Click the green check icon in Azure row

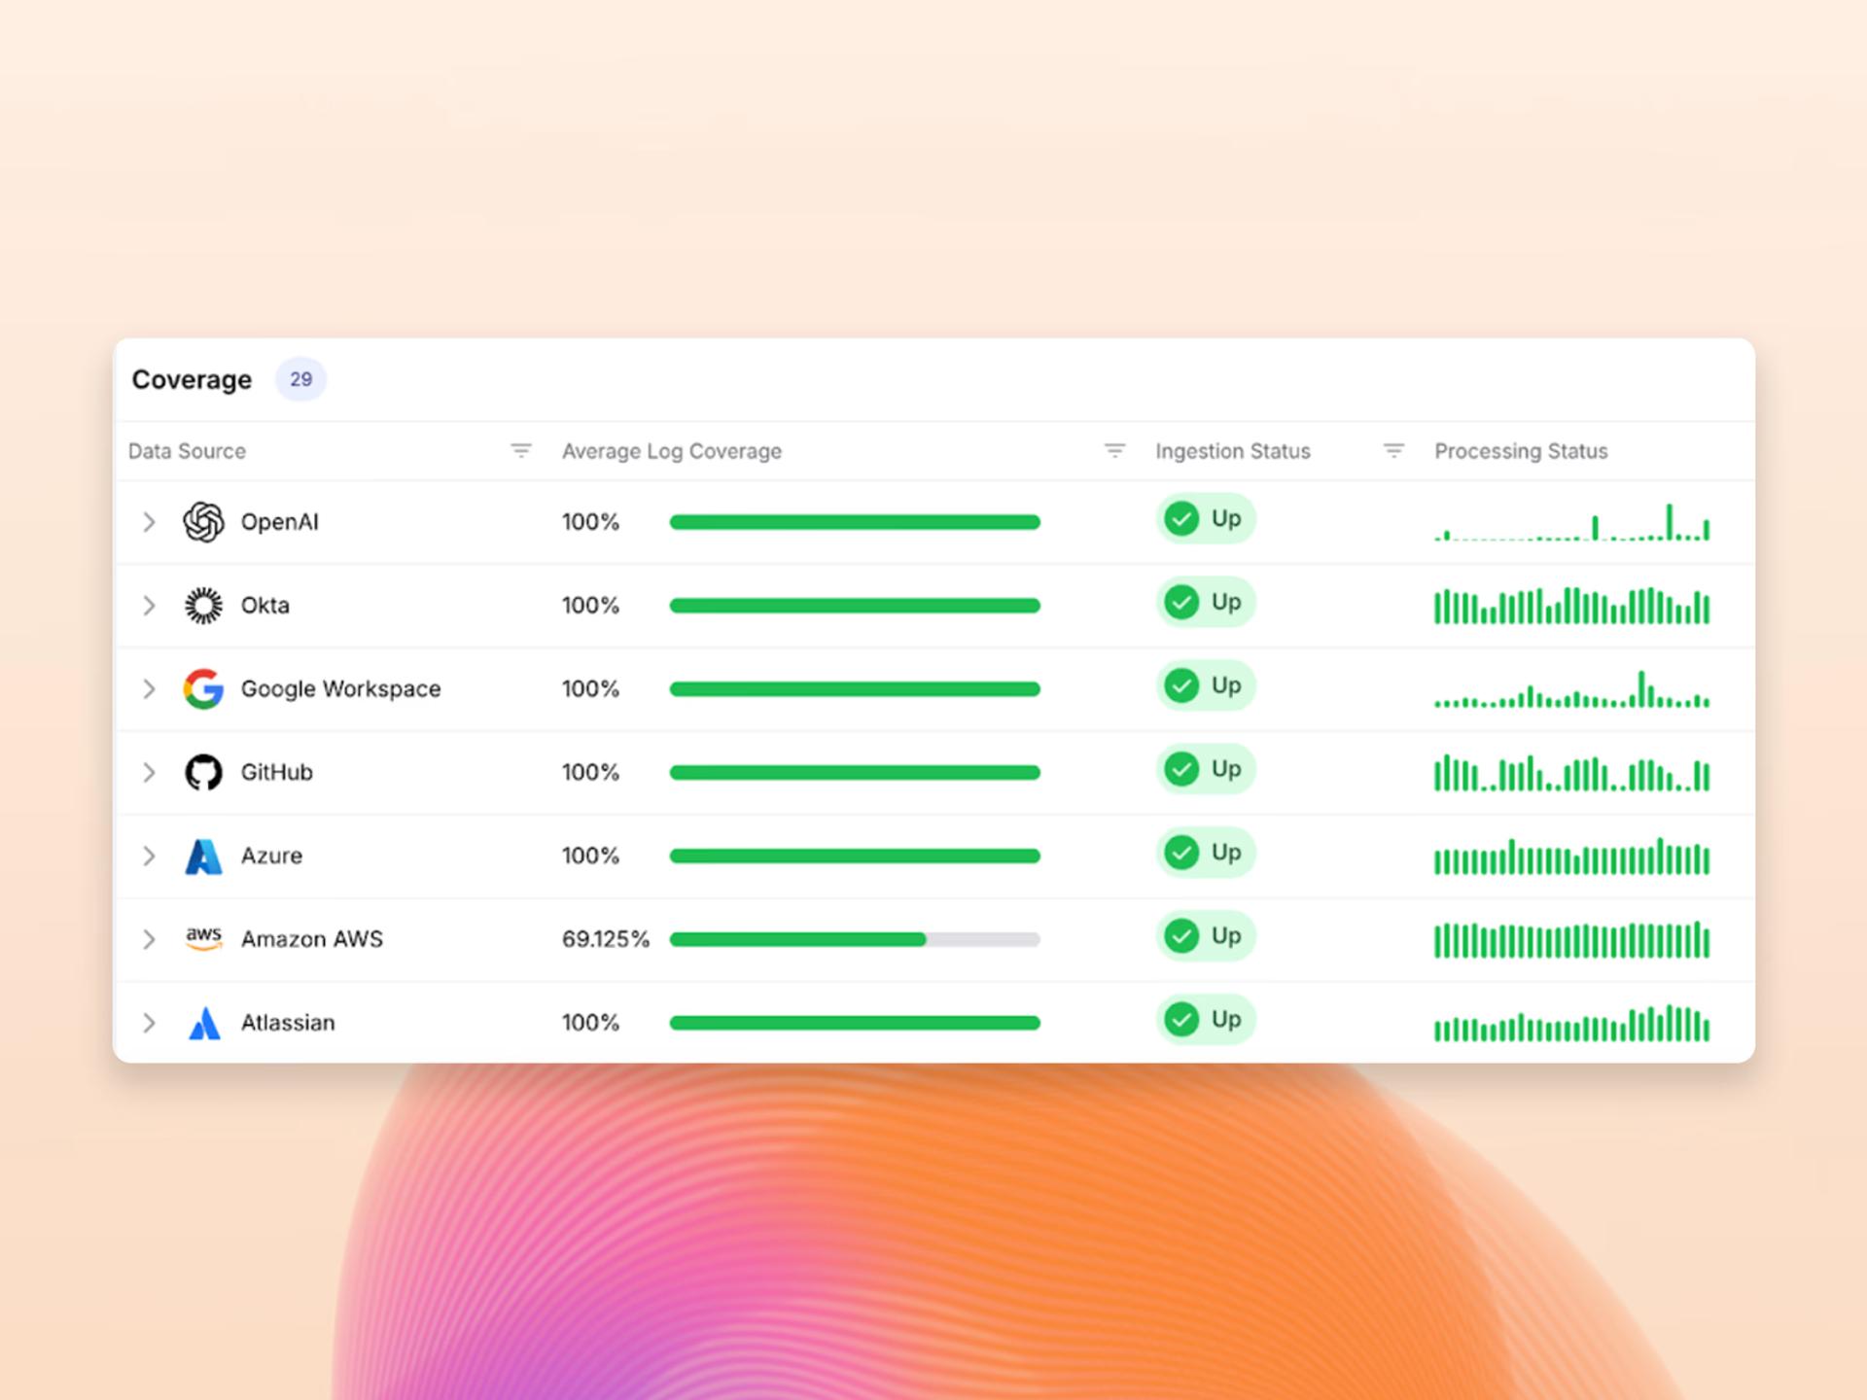[x=1181, y=854]
